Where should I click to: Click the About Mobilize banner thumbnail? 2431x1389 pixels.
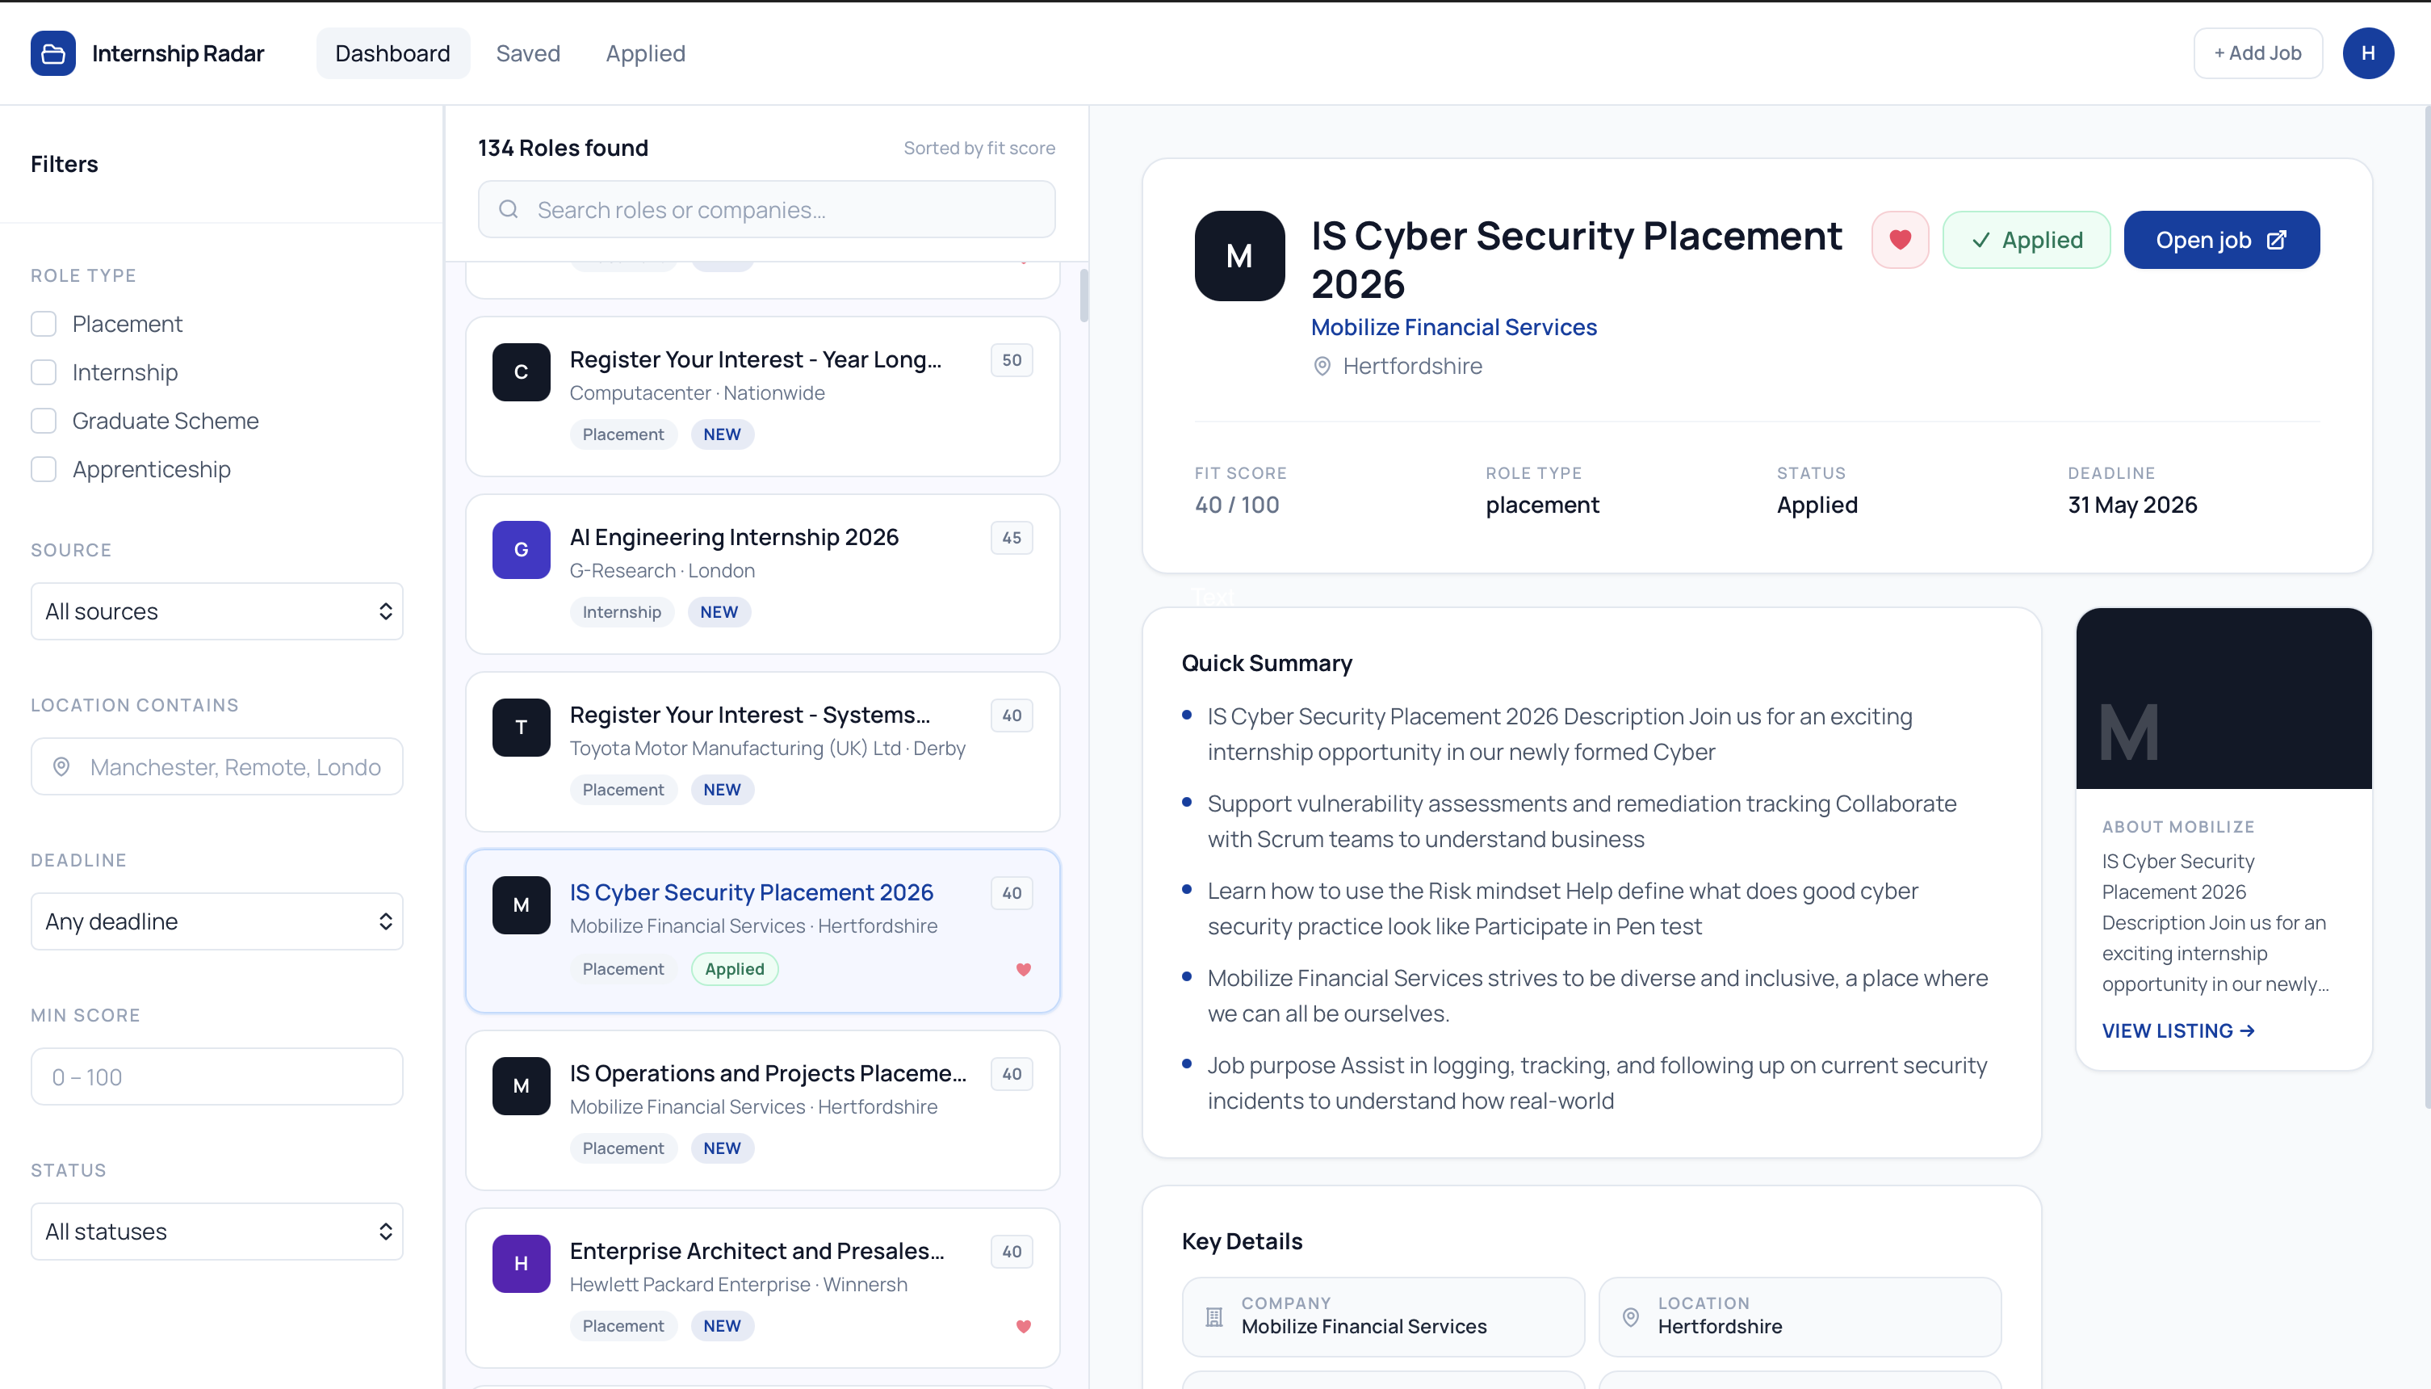[x=2223, y=699]
